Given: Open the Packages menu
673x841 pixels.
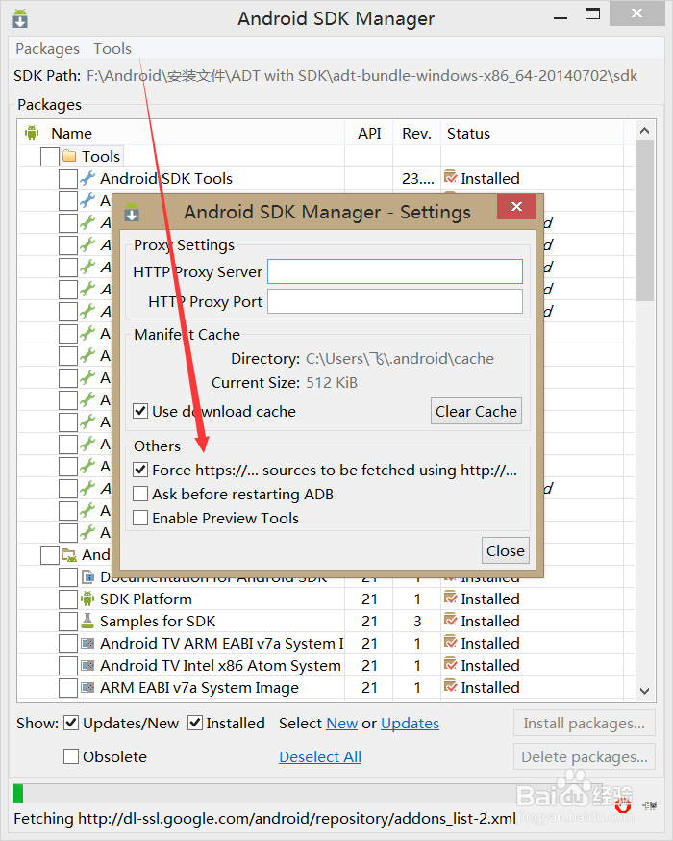Looking at the screenshot, I should (47, 48).
